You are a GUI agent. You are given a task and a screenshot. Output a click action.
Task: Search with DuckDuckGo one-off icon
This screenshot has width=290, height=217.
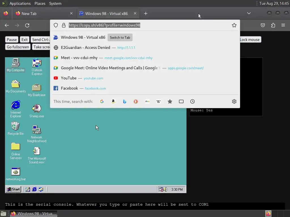click(136, 101)
